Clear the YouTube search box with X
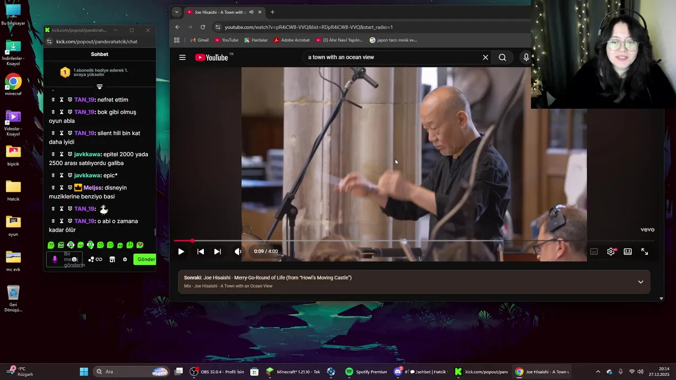The width and height of the screenshot is (676, 380). [x=485, y=58]
